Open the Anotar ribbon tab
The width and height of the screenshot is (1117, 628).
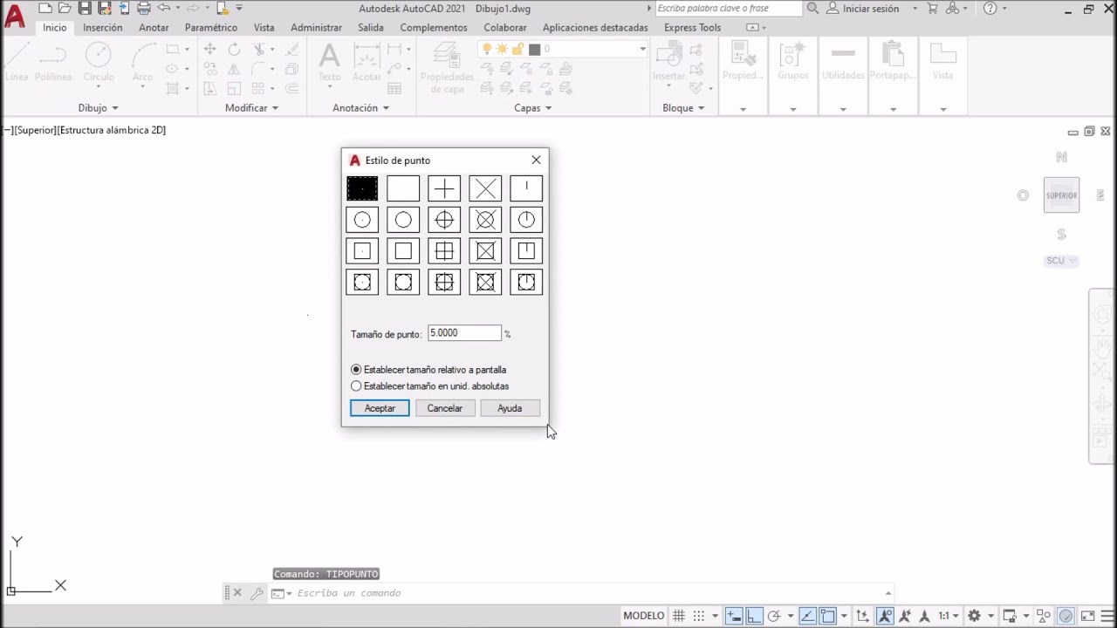[154, 28]
